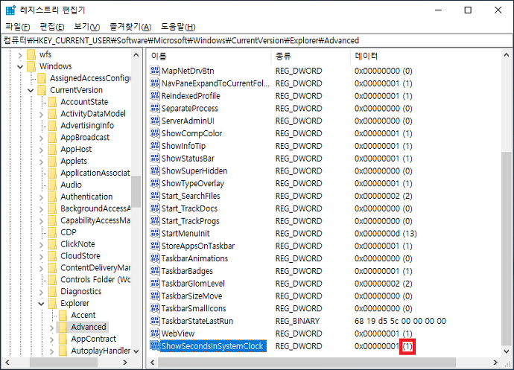The width and height of the screenshot is (514, 370).
Task: Expand the ActivityDataModel key
Action: tap(41, 114)
